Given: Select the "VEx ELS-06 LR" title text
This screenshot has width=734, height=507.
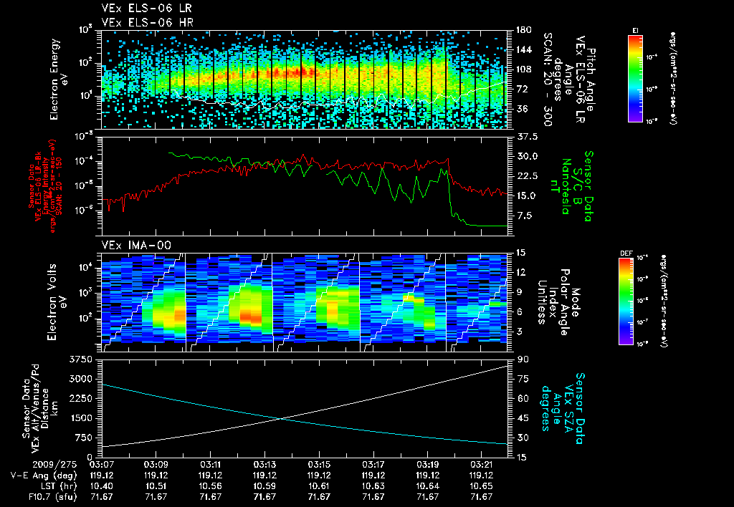Looking at the screenshot, I should pos(146,9).
